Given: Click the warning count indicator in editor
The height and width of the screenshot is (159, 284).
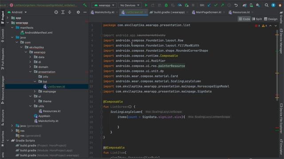Looking at the screenshot, I should click(264, 26).
